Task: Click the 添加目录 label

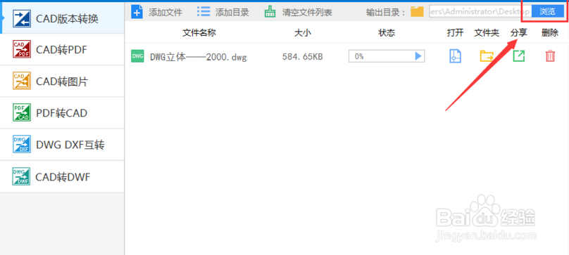Action: click(x=232, y=13)
